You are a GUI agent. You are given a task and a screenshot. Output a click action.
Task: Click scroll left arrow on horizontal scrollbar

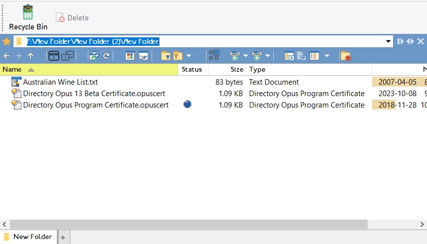4,225
